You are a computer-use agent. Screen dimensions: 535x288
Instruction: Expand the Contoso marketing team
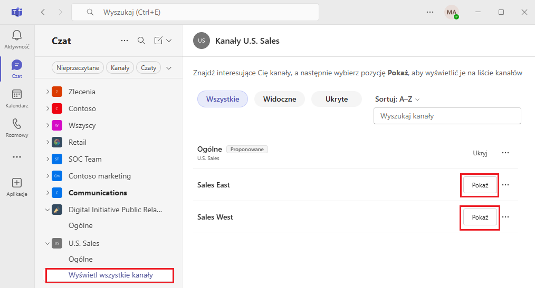click(47, 176)
